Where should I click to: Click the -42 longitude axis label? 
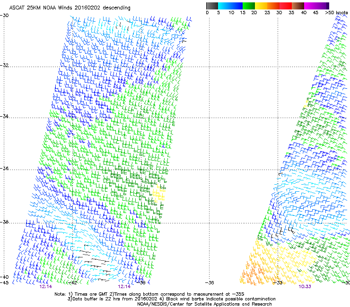(x=72, y=283)
